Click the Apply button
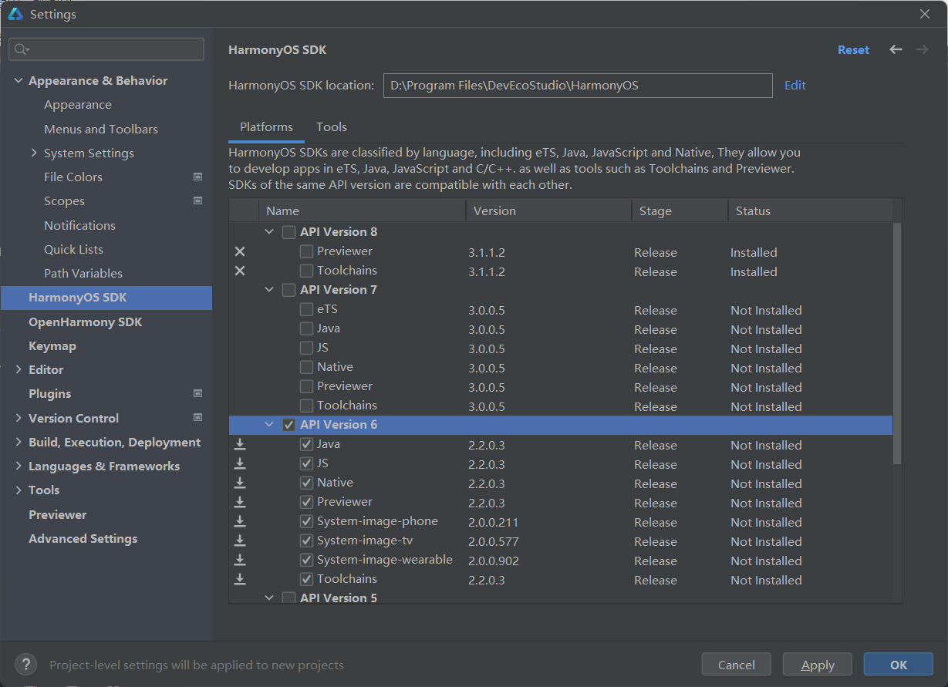 pyautogui.click(x=818, y=665)
